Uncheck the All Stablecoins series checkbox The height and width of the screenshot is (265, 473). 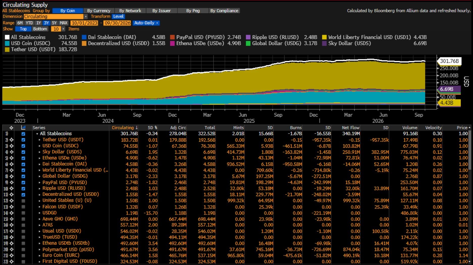(x=23, y=134)
